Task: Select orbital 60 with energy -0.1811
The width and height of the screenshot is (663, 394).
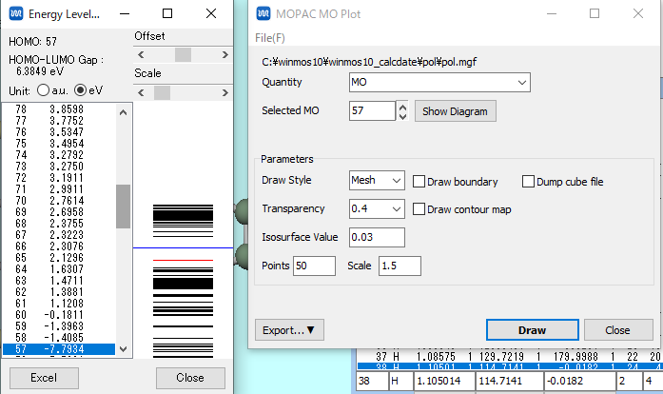Action: tap(59, 315)
